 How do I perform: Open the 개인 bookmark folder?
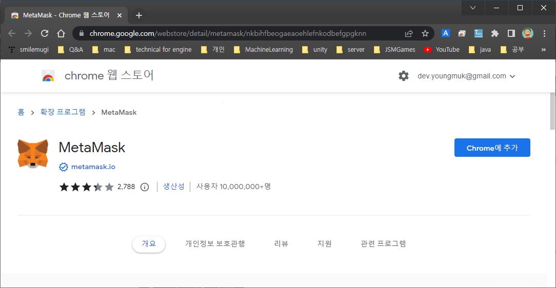pyautogui.click(x=213, y=50)
